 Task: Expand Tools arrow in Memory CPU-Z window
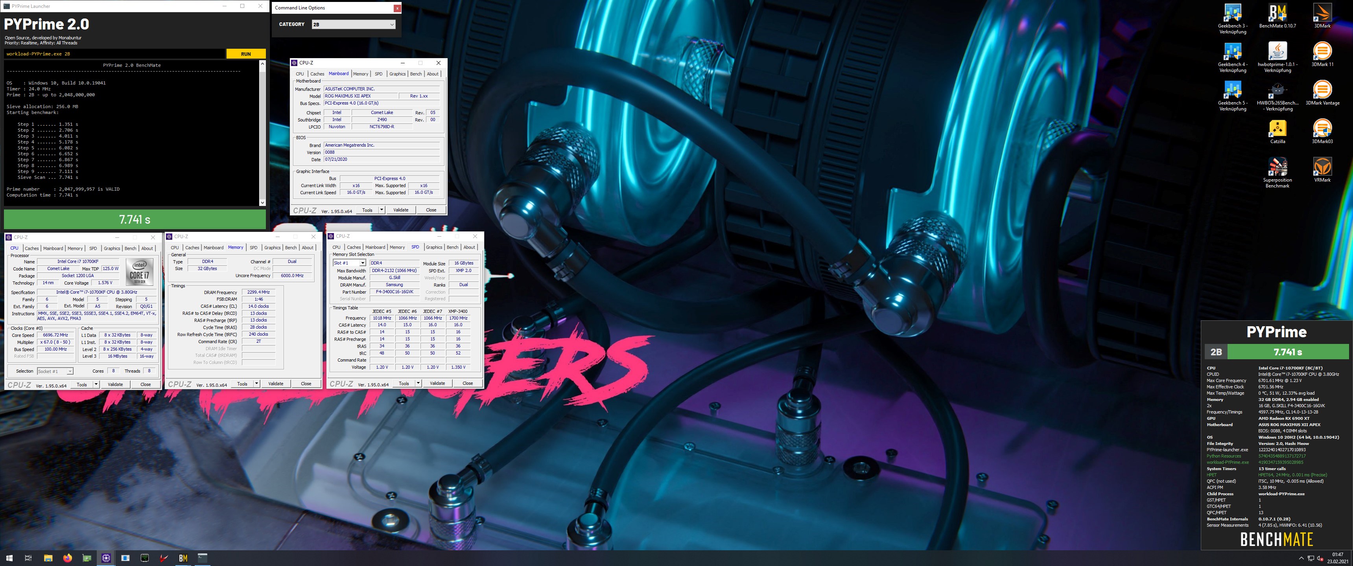tap(256, 384)
